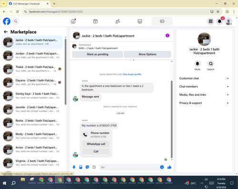Open the Marketplace storefront icon

pos(139,21)
